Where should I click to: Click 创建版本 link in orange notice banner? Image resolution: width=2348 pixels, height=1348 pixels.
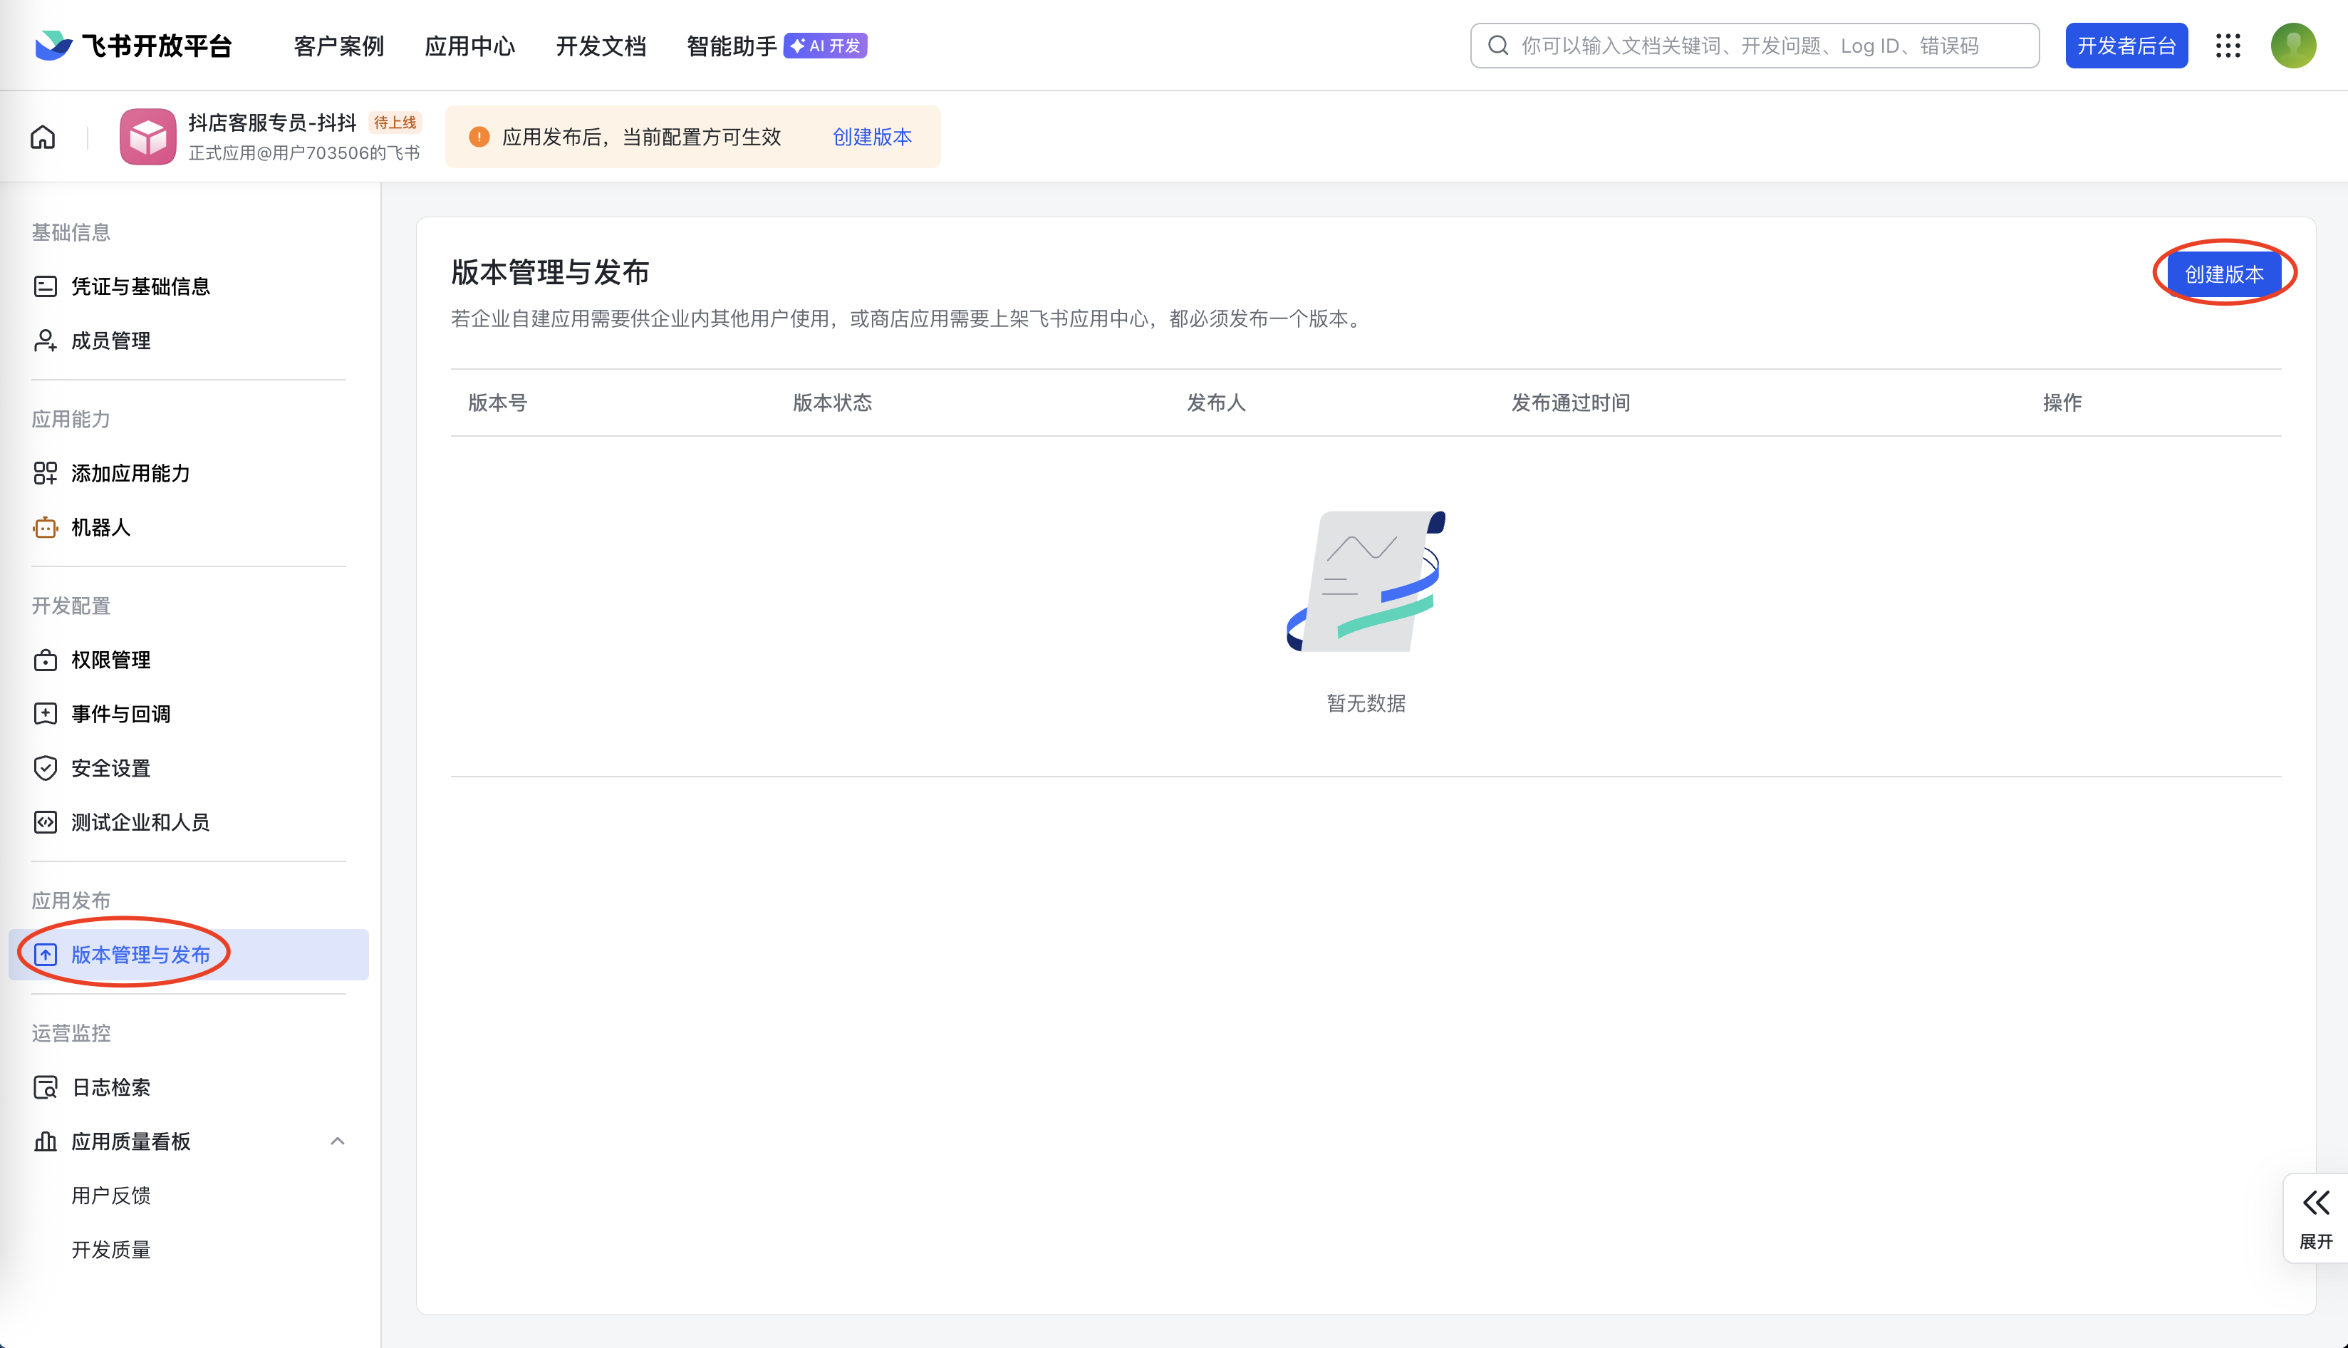pos(872,137)
